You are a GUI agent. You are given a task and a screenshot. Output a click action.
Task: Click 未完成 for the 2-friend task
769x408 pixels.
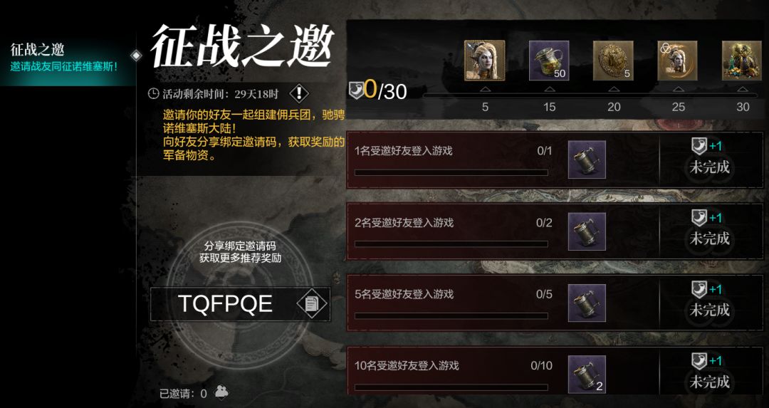click(710, 239)
